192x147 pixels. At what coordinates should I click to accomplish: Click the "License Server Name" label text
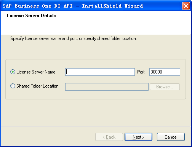36,72
